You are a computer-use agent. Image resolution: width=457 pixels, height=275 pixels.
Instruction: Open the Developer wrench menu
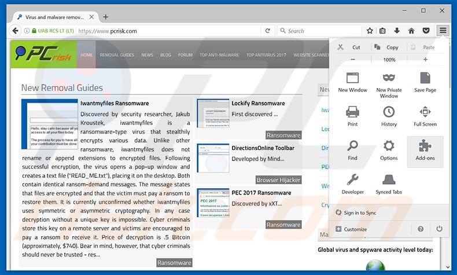click(x=352, y=184)
